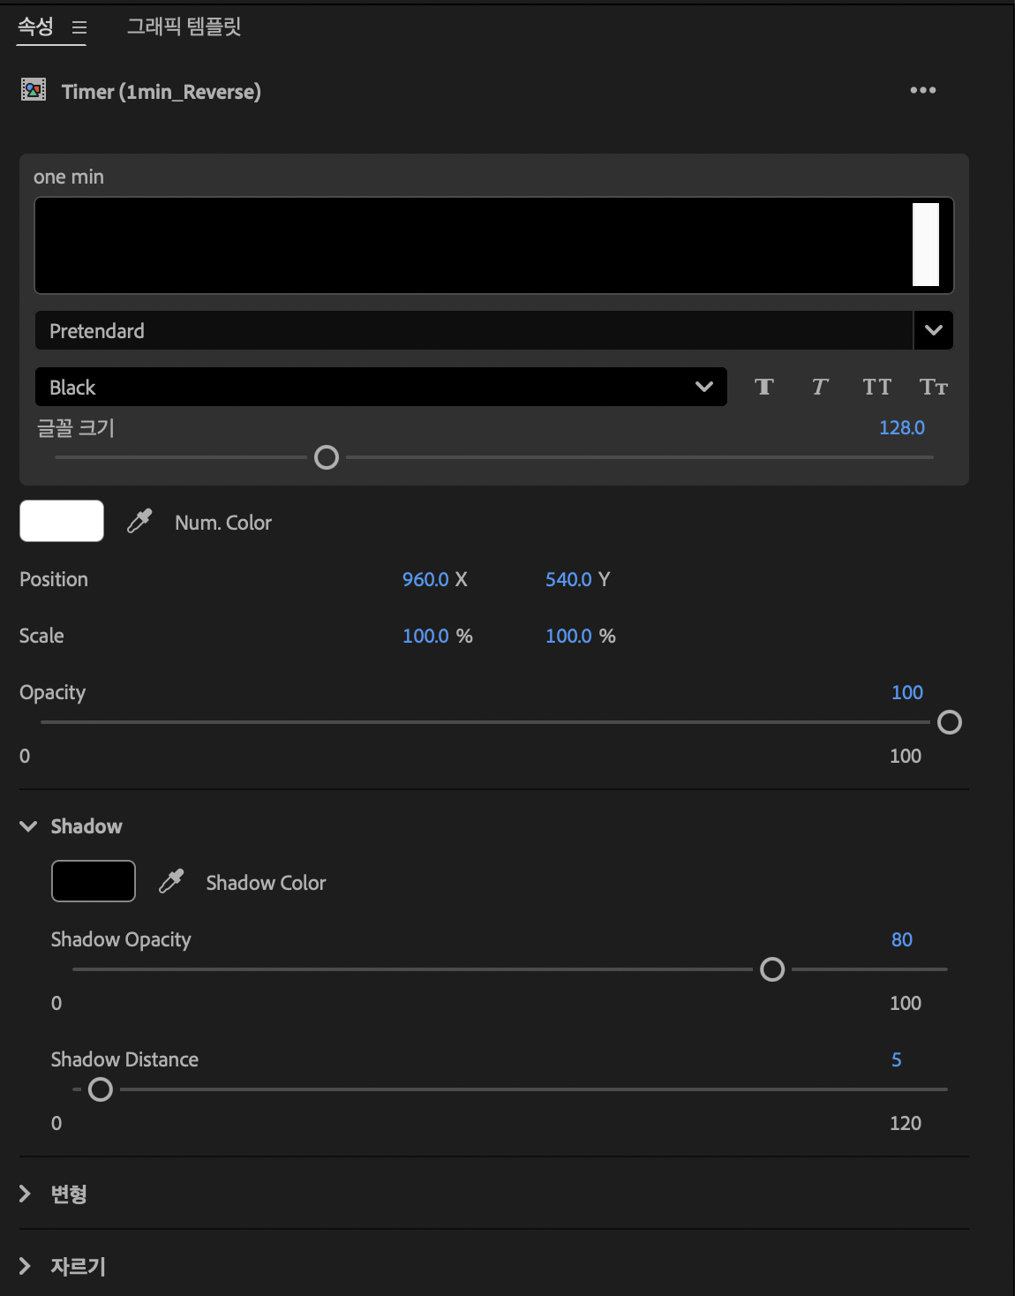Click inside the one min text field

[x=493, y=245]
